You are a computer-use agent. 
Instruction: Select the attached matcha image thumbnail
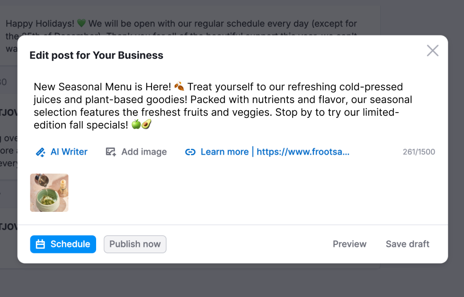click(x=49, y=192)
